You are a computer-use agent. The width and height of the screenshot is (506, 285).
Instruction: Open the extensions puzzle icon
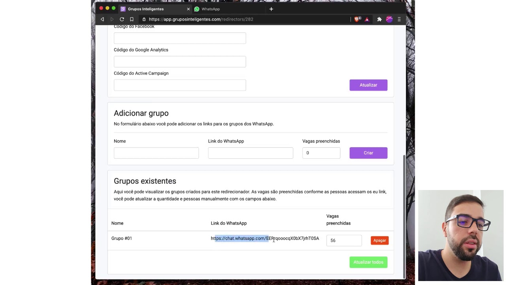[x=379, y=19]
